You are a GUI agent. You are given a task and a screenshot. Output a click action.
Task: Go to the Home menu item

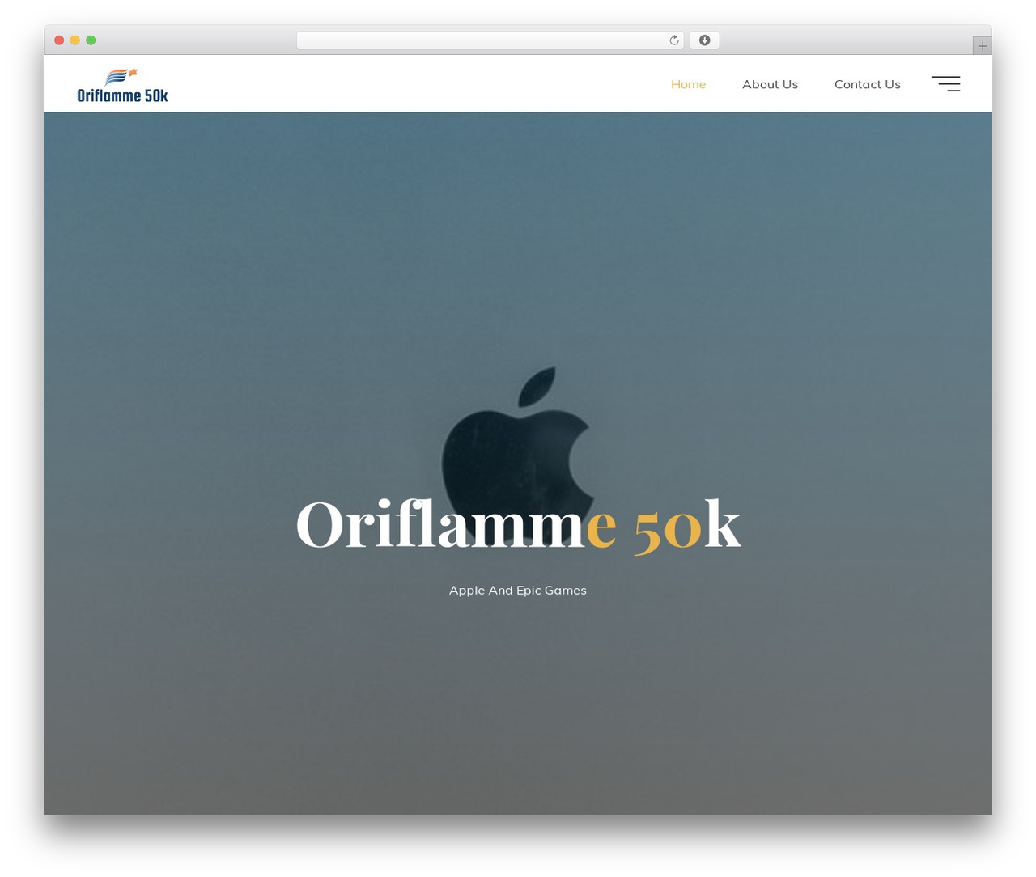pos(688,84)
